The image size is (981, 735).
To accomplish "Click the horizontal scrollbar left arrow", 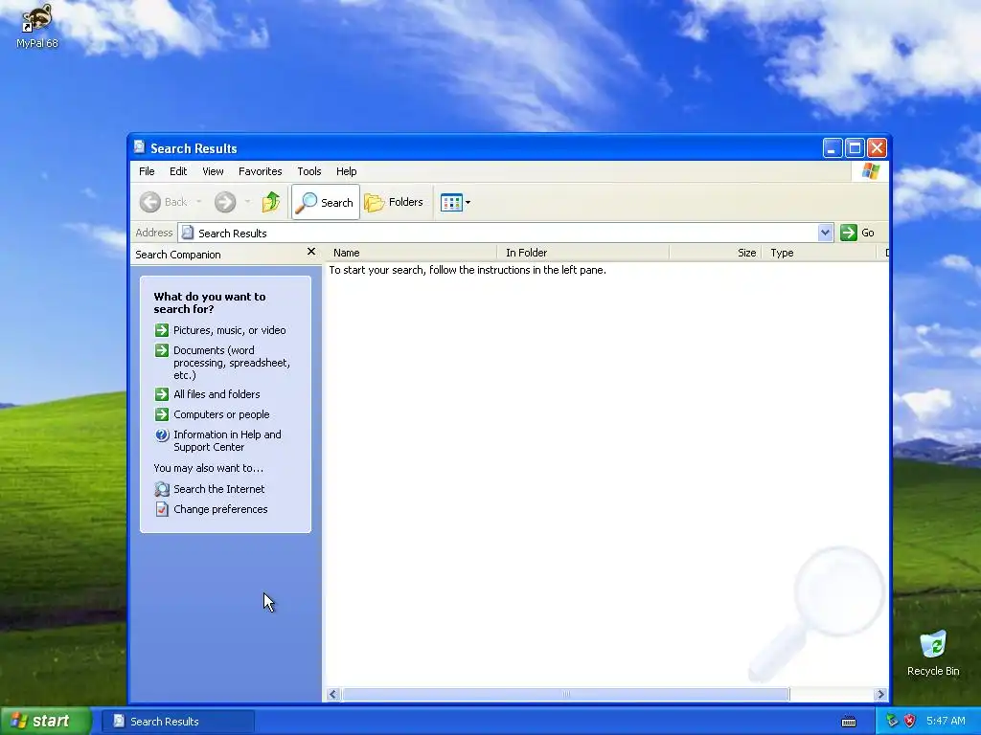I will point(332,695).
